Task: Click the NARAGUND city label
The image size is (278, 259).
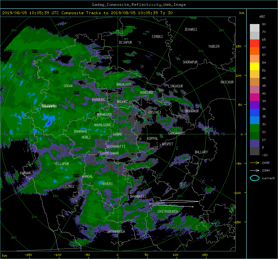Action: (x=104, y=115)
